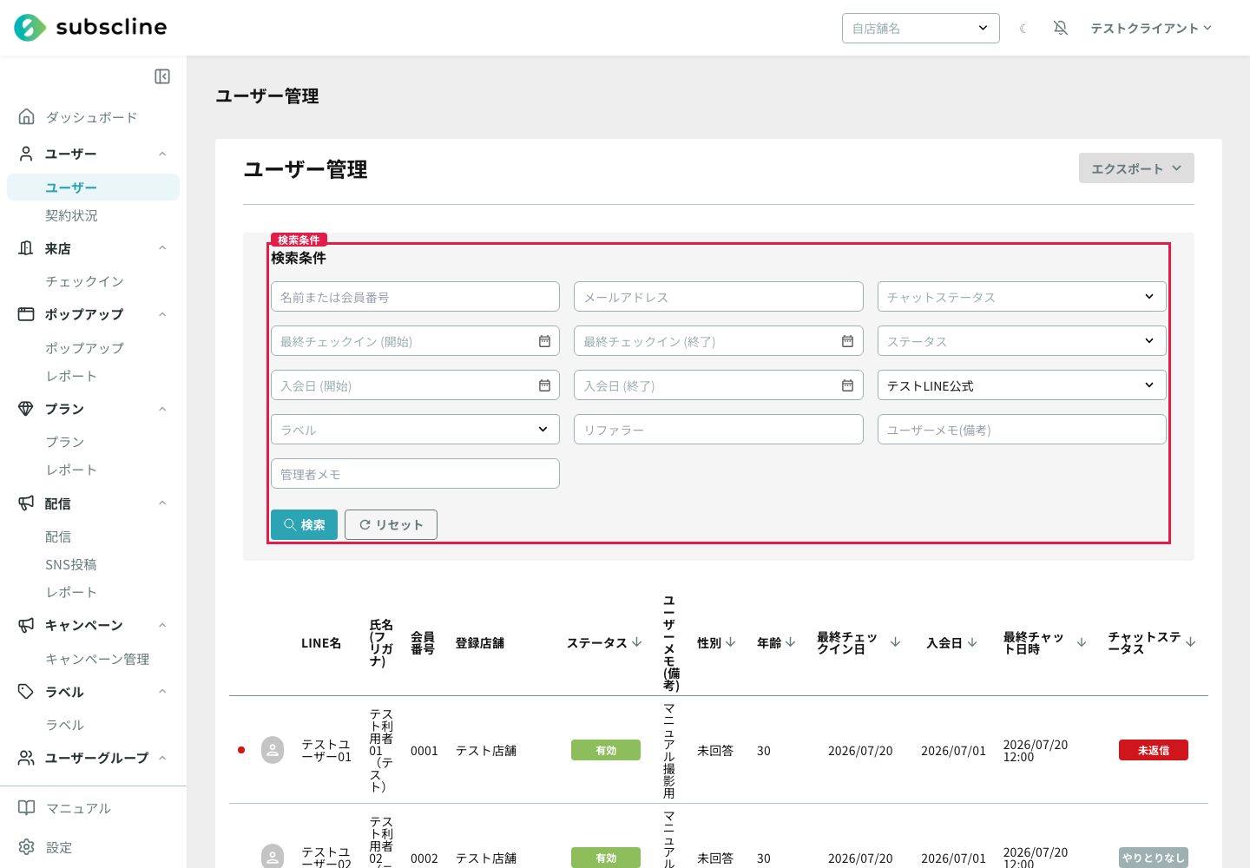Open calendar for 最終チェックイン (開始)

tap(544, 341)
